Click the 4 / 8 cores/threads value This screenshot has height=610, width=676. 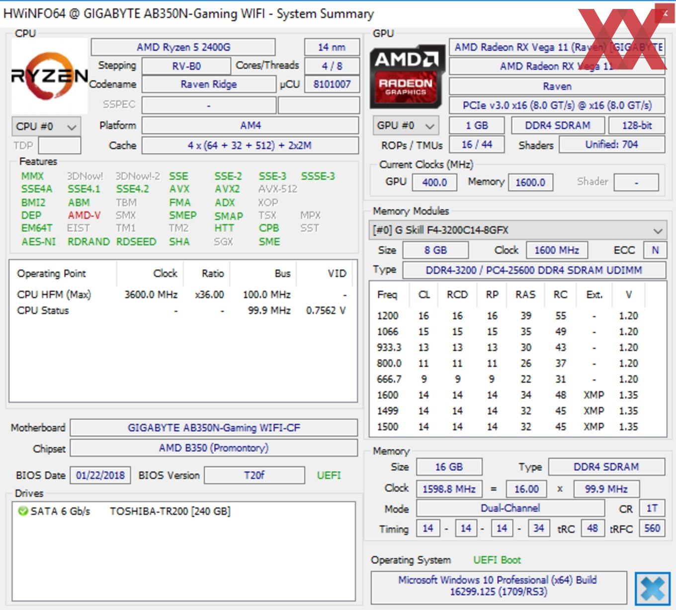pos(332,66)
